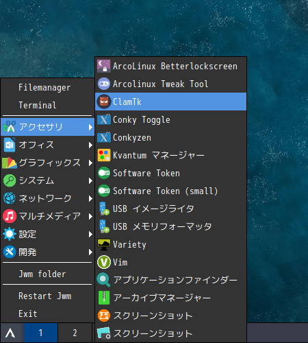Click the Conky Toggle icon
The image size is (308, 343).
click(104, 119)
